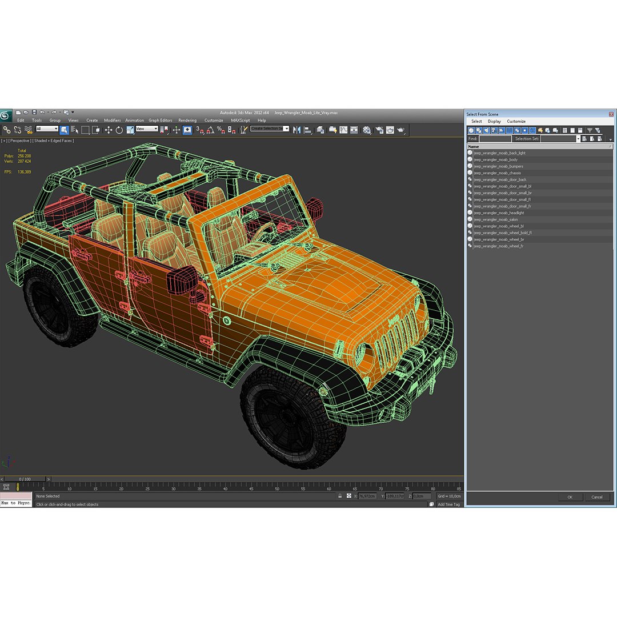
Task: Open the Selection Set dropdown in Select From Scene
Action: [578, 138]
